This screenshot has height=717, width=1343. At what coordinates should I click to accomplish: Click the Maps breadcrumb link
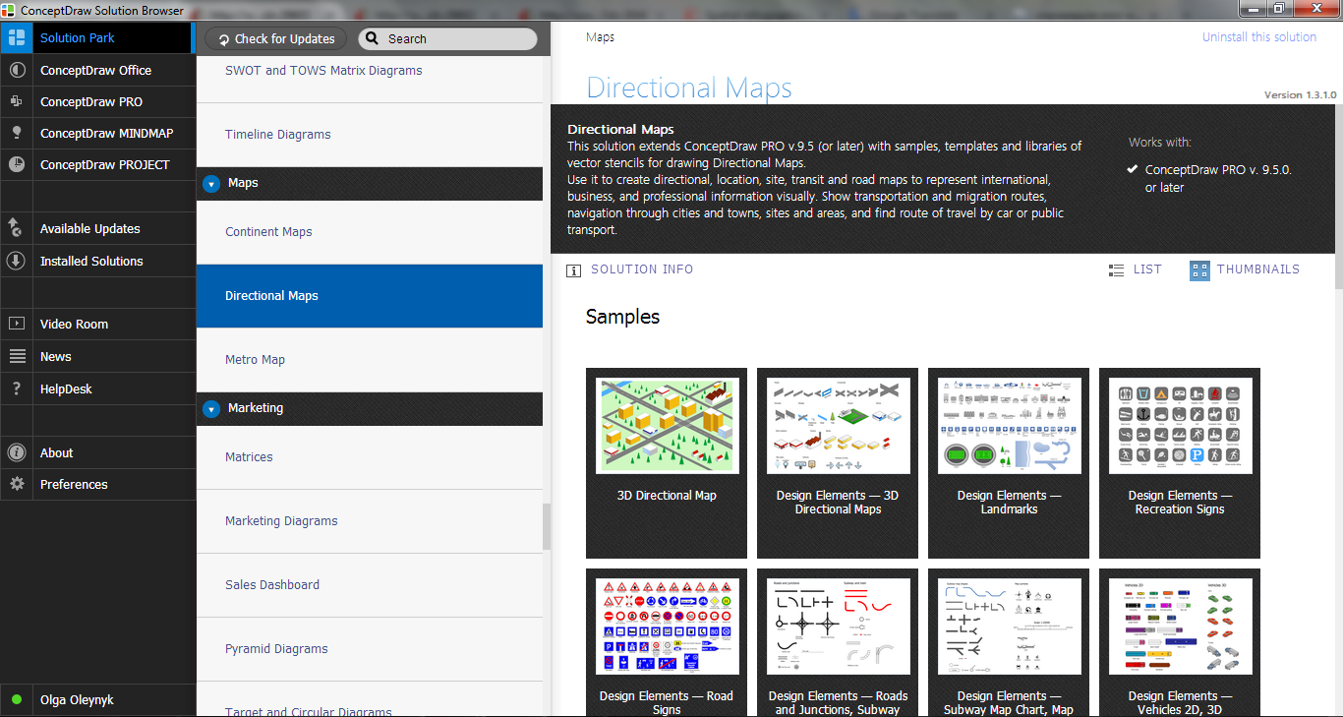tap(600, 37)
